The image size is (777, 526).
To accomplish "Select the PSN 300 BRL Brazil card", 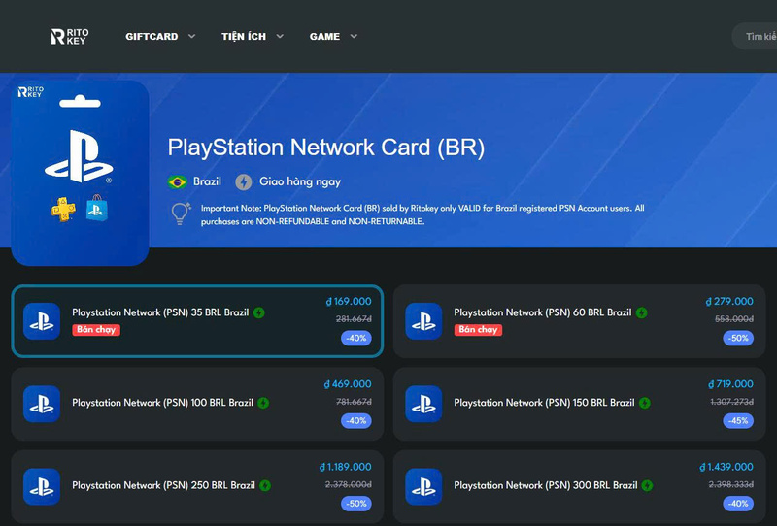I will click(x=579, y=486).
